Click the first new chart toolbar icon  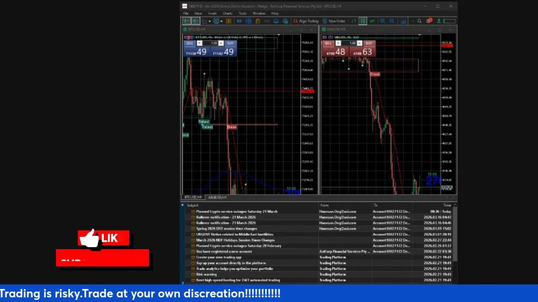[x=186, y=21]
